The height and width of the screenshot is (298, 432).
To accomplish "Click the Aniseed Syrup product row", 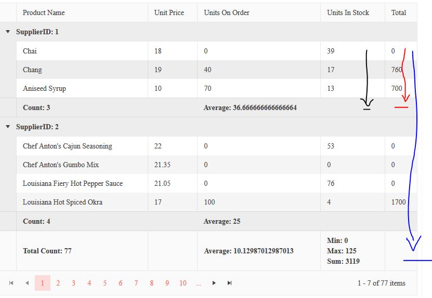I will pyautogui.click(x=44, y=88).
